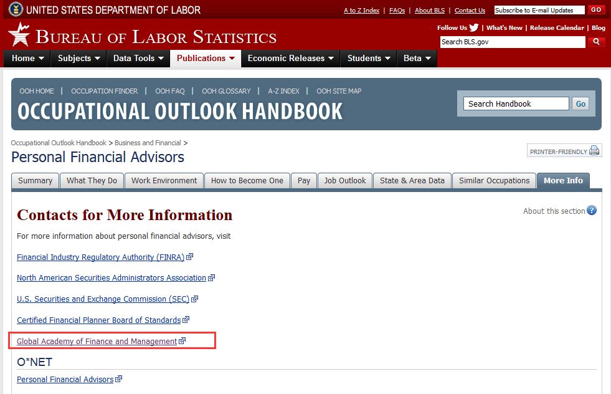
Task: Open the OOH SITE MAP link
Action: pos(339,91)
